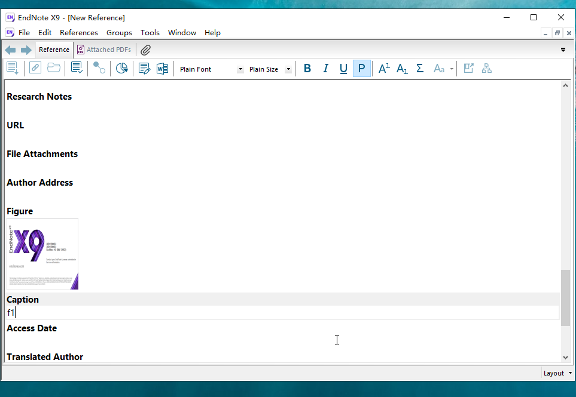
Task: Click the vertical scrollbar up arrow
Action: (565, 85)
